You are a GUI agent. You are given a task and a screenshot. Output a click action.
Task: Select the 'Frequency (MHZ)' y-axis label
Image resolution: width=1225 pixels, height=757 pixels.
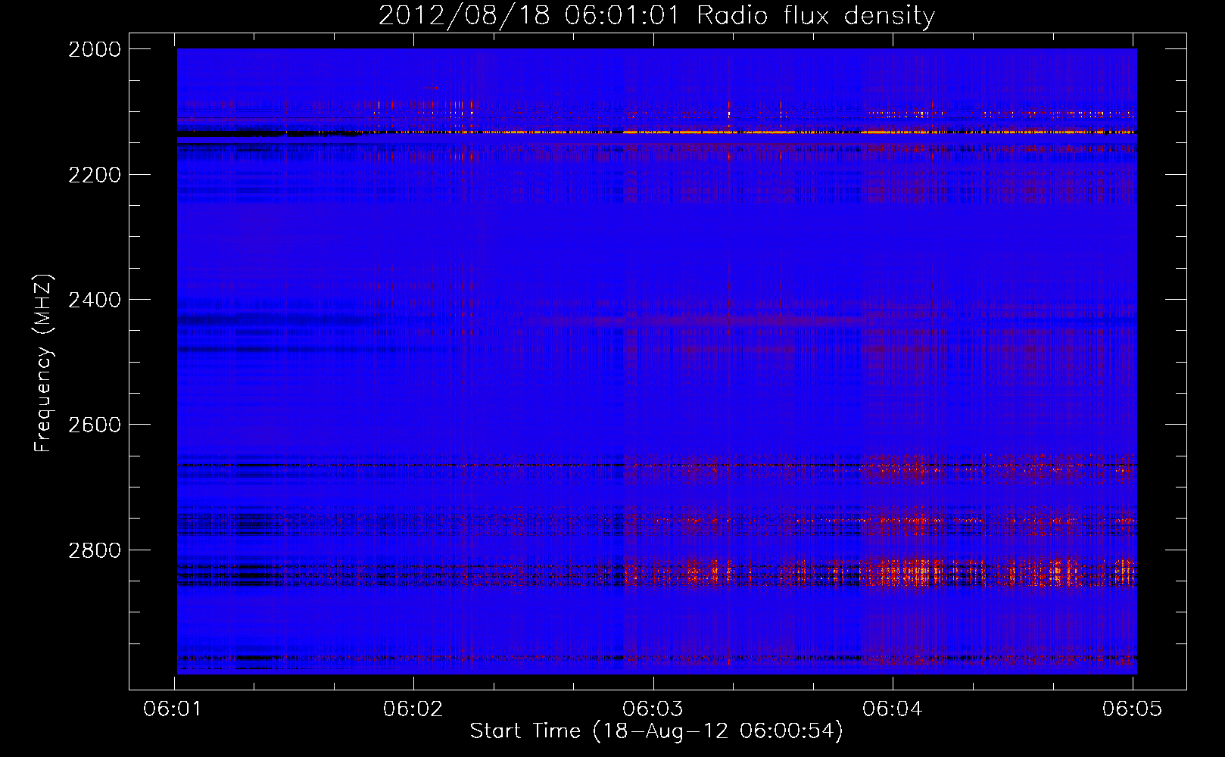pyautogui.click(x=43, y=363)
